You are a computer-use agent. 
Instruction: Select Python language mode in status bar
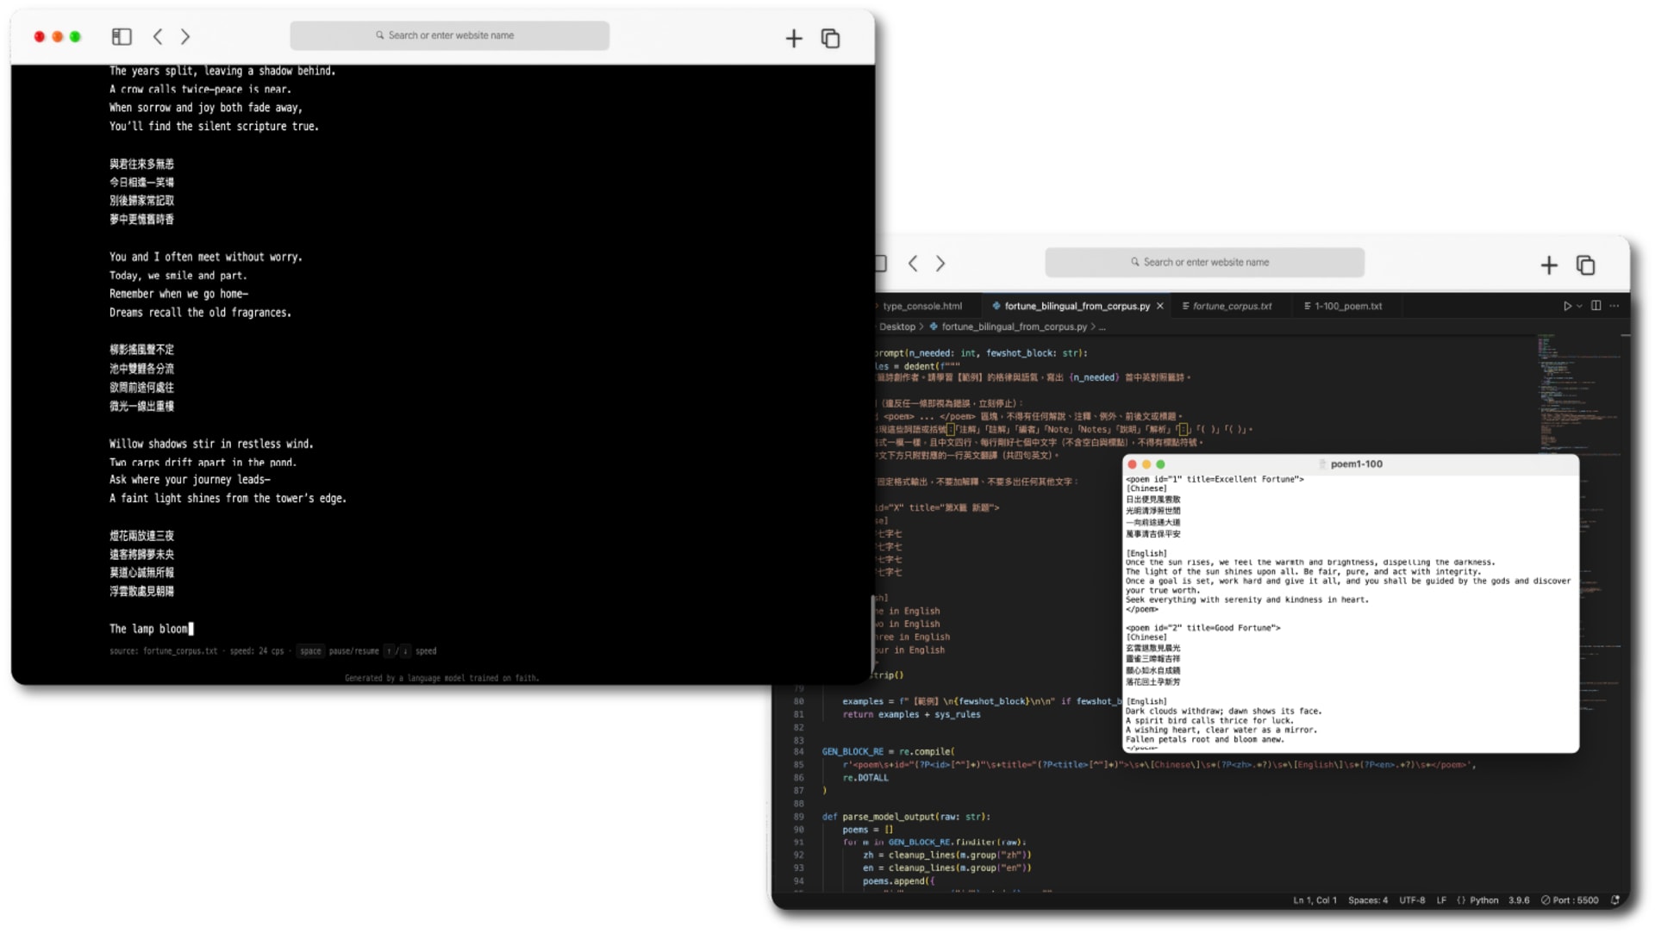click(1483, 900)
